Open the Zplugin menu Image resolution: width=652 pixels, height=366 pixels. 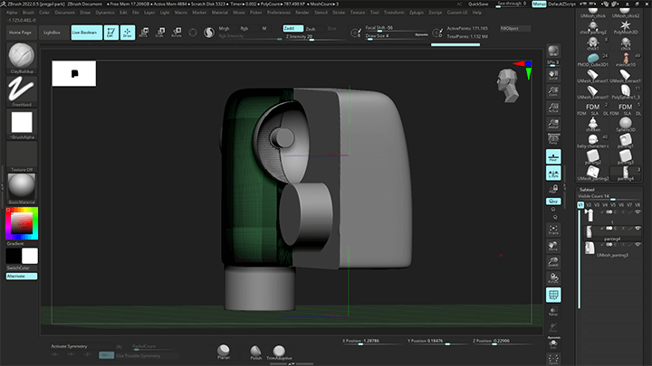tap(417, 13)
